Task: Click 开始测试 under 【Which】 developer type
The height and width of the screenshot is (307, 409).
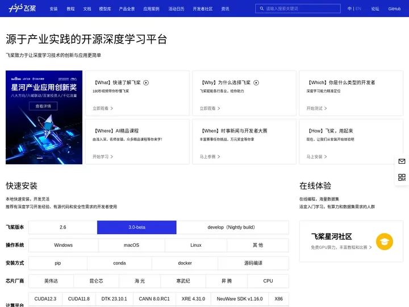Action: 316,109
